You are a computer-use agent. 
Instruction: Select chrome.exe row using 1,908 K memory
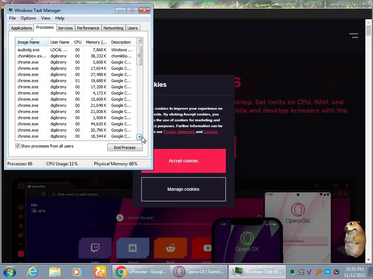[x=76, y=118]
